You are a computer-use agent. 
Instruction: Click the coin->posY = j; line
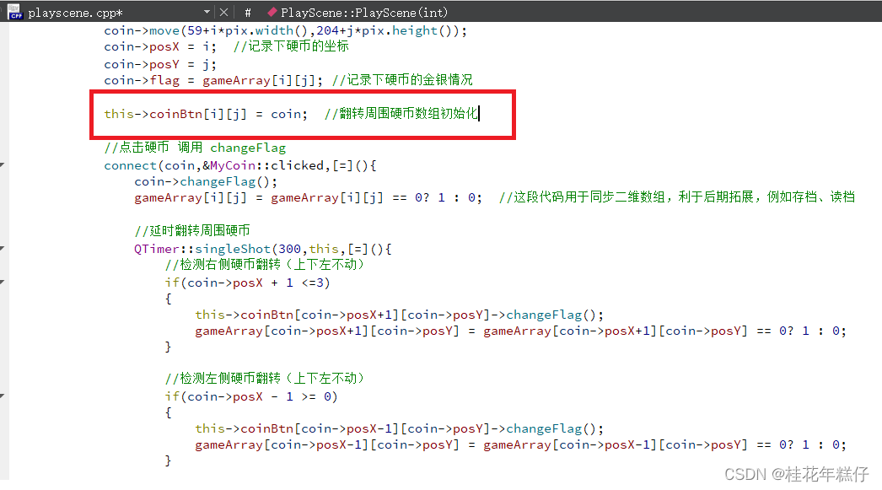pyautogui.click(x=159, y=64)
